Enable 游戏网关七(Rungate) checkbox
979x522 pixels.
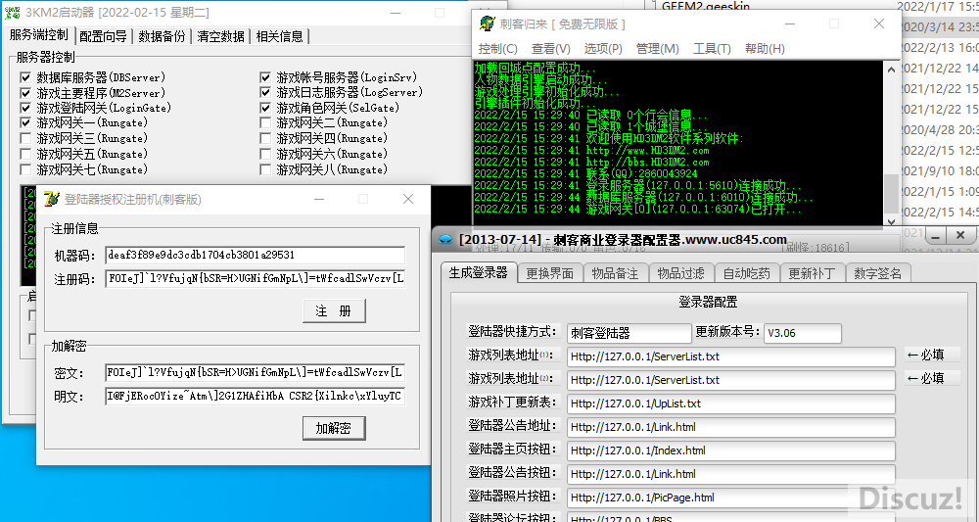pos(25,169)
